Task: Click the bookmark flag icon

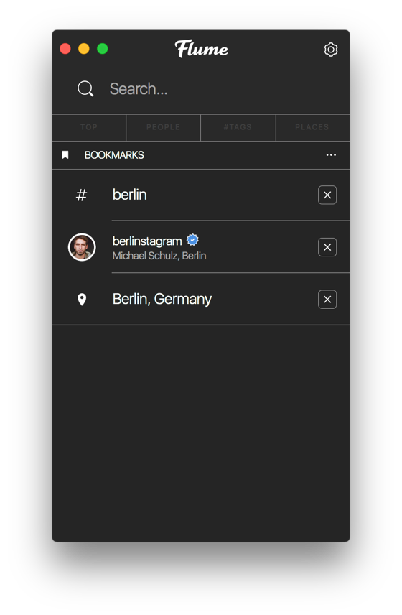Action: (x=65, y=155)
